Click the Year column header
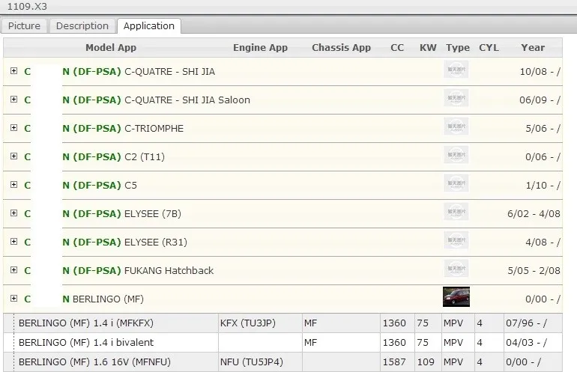 pos(533,48)
